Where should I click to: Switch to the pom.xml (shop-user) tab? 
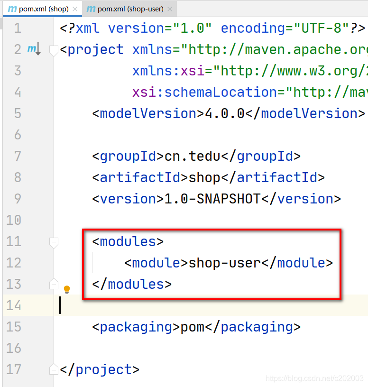[129, 9]
